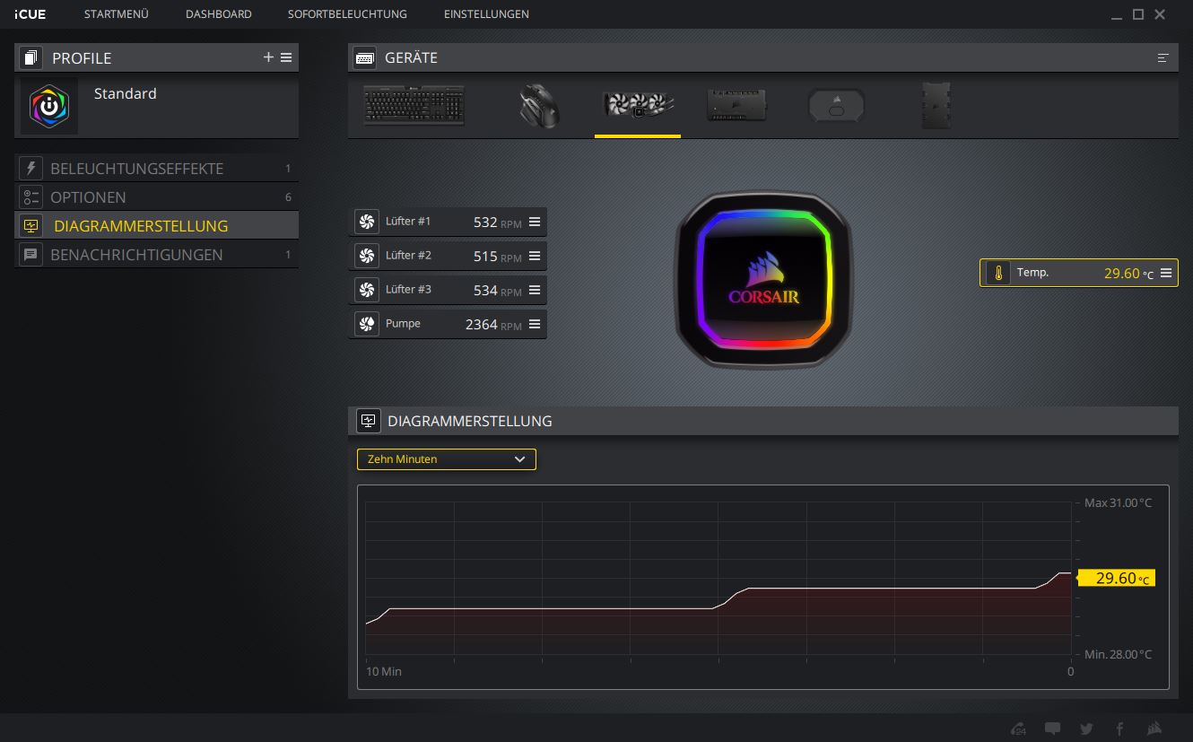
Task: Open the Sofortbeleuchtung tab
Action: click(x=348, y=14)
